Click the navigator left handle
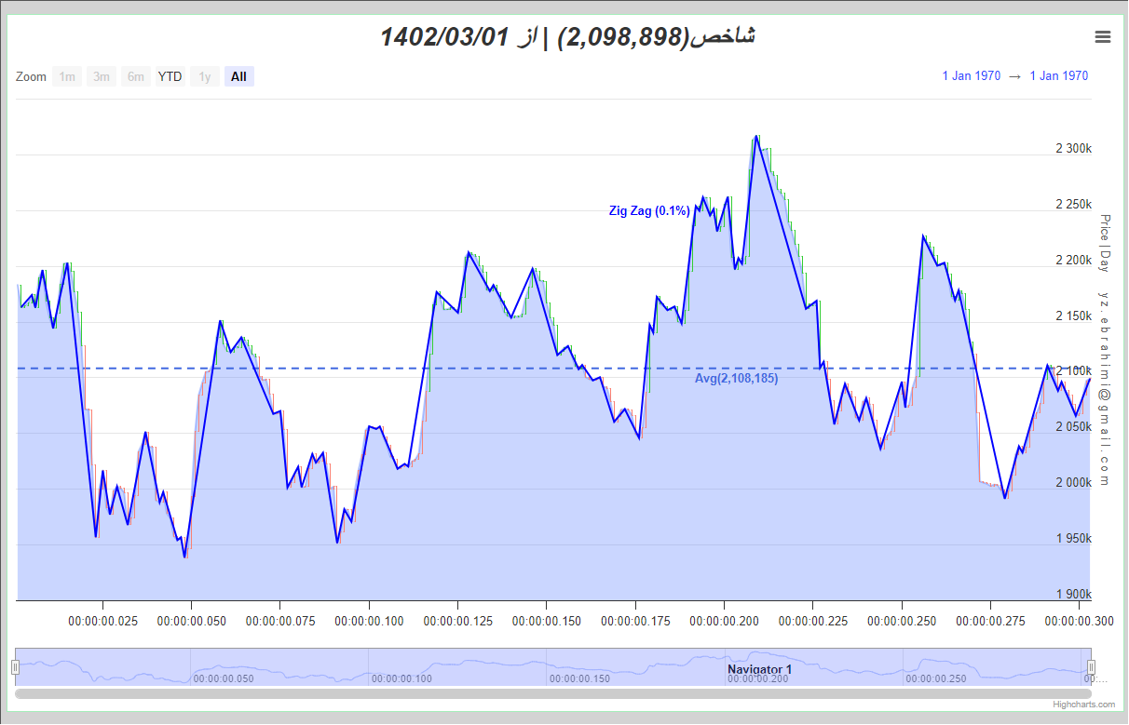The width and height of the screenshot is (1129, 725). click(x=15, y=667)
